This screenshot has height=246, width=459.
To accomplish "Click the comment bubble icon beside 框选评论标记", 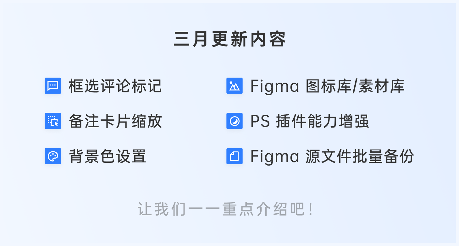I will (53, 86).
